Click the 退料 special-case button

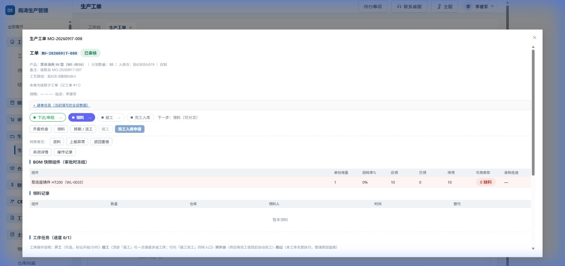coord(57,142)
